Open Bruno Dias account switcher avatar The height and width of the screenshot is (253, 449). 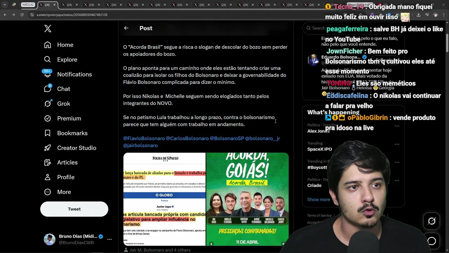click(x=49, y=239)
